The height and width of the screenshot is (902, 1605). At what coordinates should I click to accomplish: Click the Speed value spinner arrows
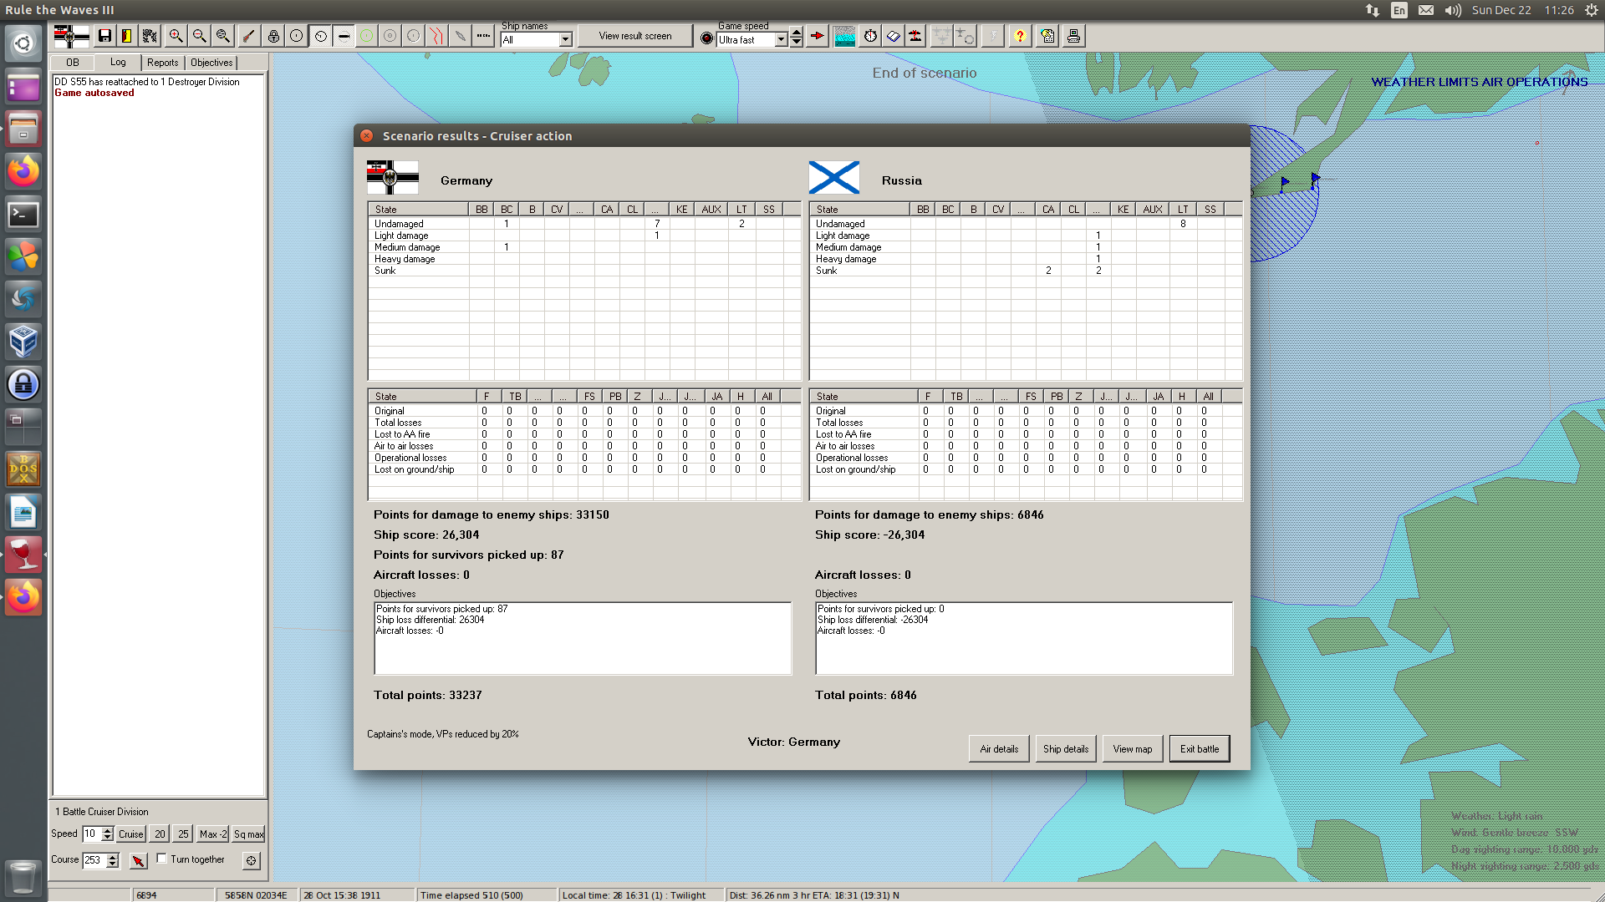[107, 834]
